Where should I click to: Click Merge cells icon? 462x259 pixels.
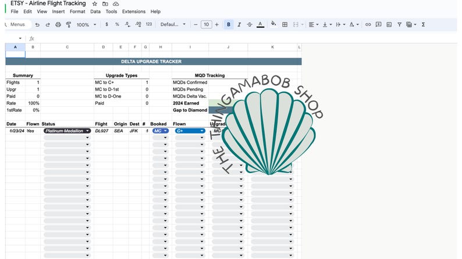(x=296, y=25)
